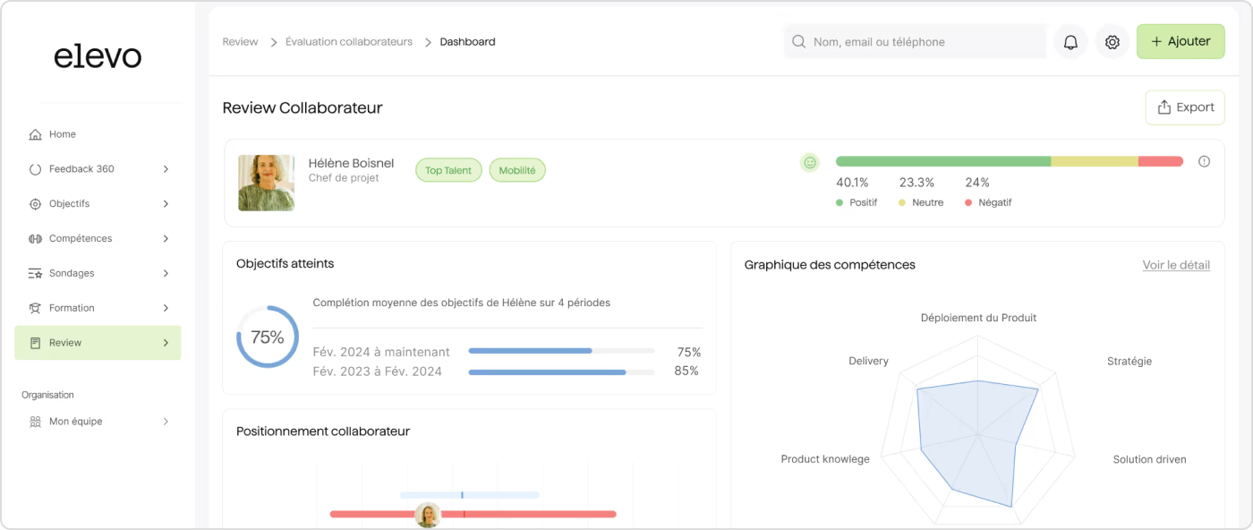Click the Export button
Viewport: 1253px width, 530px height.
pyautogui.click(x=1185, y=107)
